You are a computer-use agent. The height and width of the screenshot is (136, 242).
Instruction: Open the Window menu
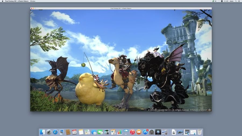point(33,1)
